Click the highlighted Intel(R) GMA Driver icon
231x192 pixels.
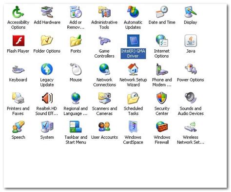tap(133, 41)
